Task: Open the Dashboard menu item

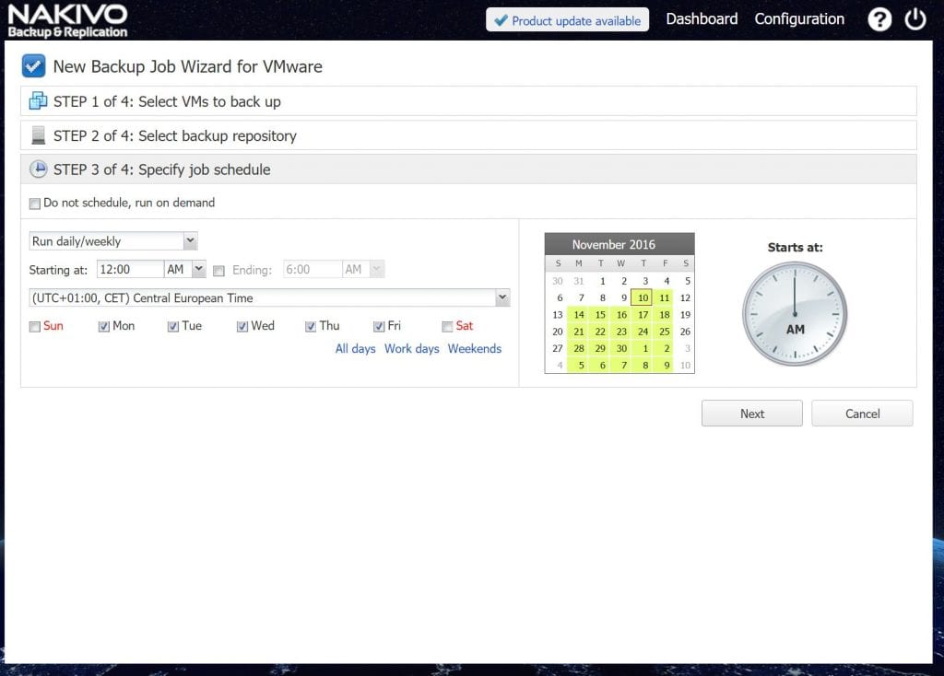Action: (x=702, y=19)
